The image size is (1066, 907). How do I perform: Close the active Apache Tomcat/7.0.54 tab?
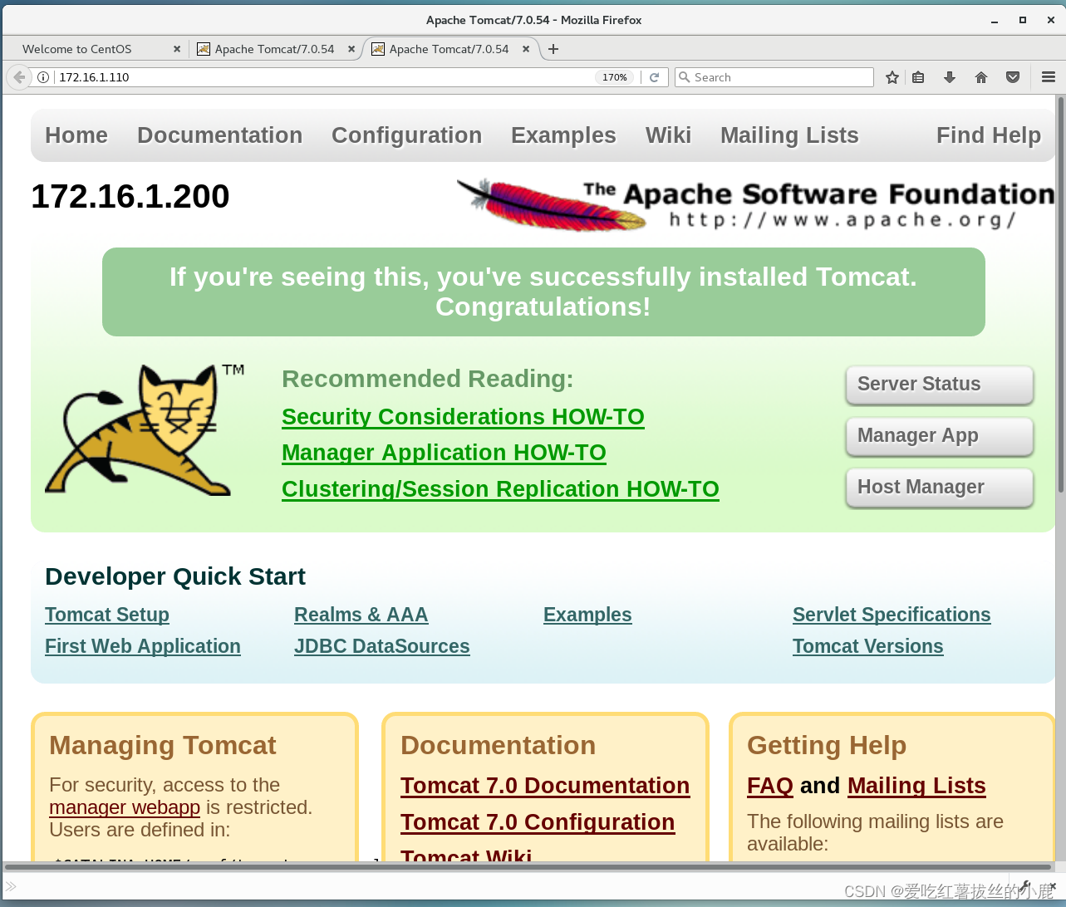[x=526, y=49]
